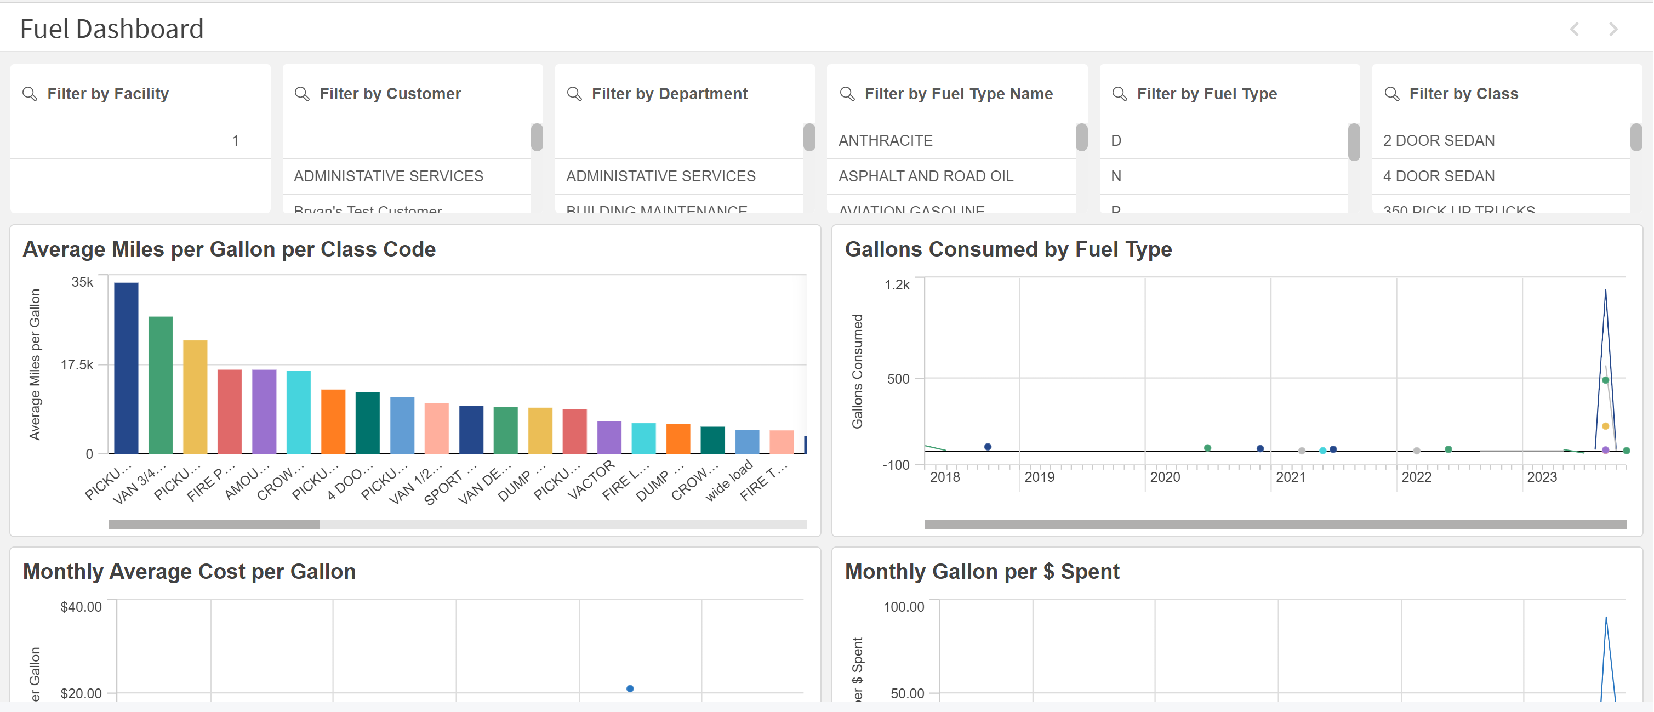
Task: Click the Filter by Class search icon
Action: (1391, 94)
